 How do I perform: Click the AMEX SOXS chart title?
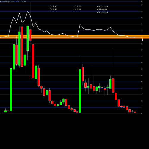point(21,2)
